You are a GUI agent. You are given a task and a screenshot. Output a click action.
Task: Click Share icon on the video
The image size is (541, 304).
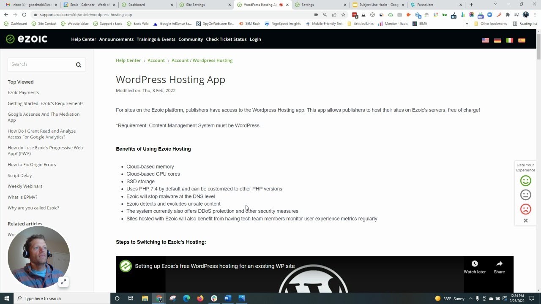point(499,267)
